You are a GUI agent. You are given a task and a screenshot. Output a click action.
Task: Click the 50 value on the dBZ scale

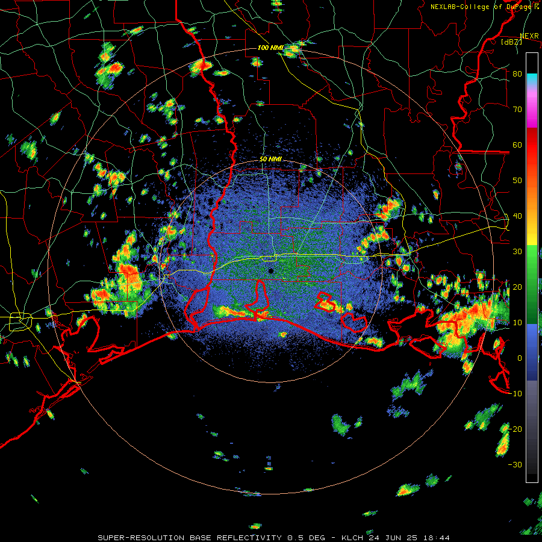[517, 181]
